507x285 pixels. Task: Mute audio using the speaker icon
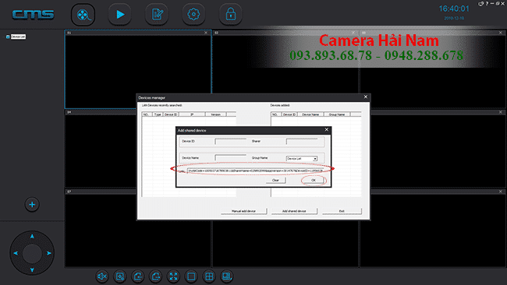(x=102, y=276)
